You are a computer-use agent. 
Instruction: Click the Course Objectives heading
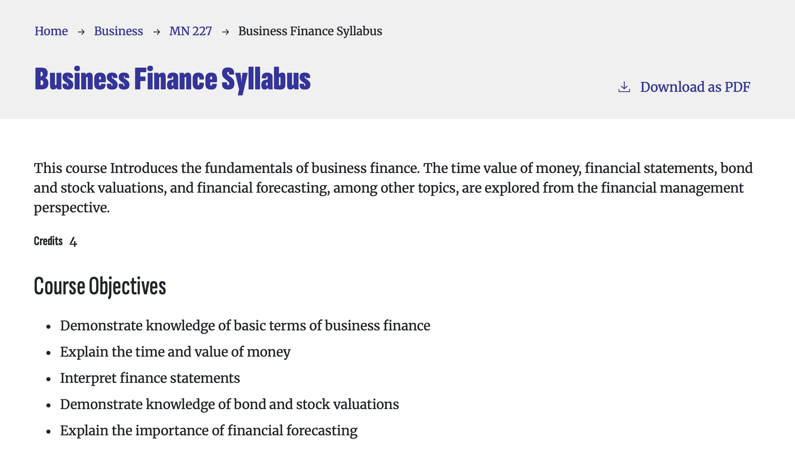(x=100, y=286)
